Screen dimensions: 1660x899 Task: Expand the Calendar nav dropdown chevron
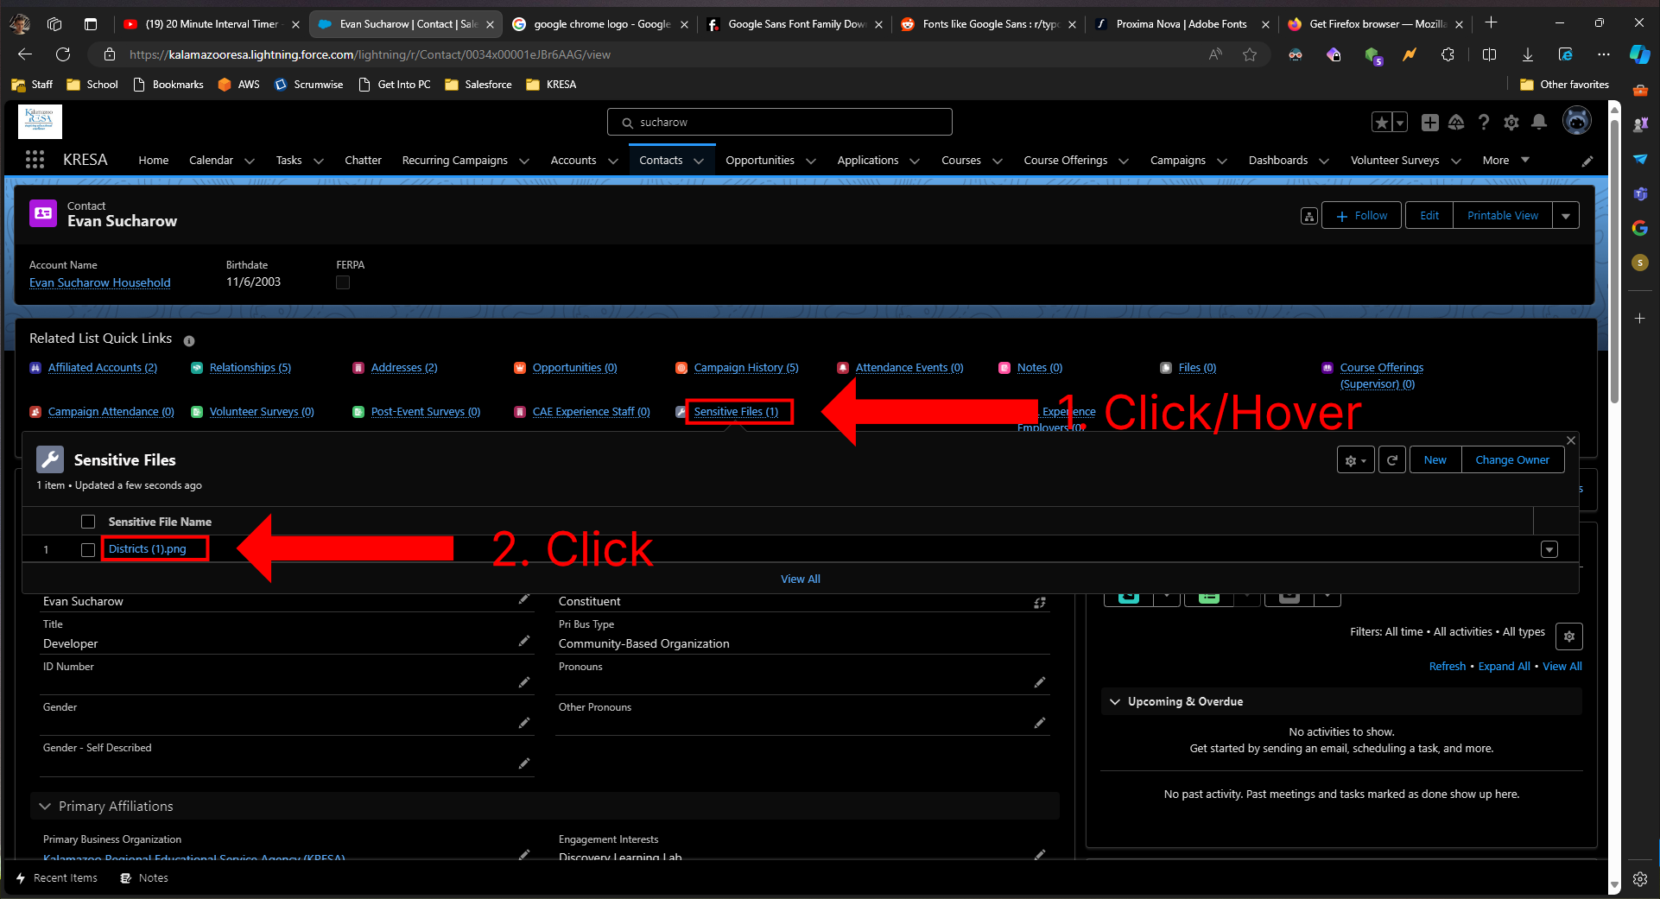coord(250,161)
